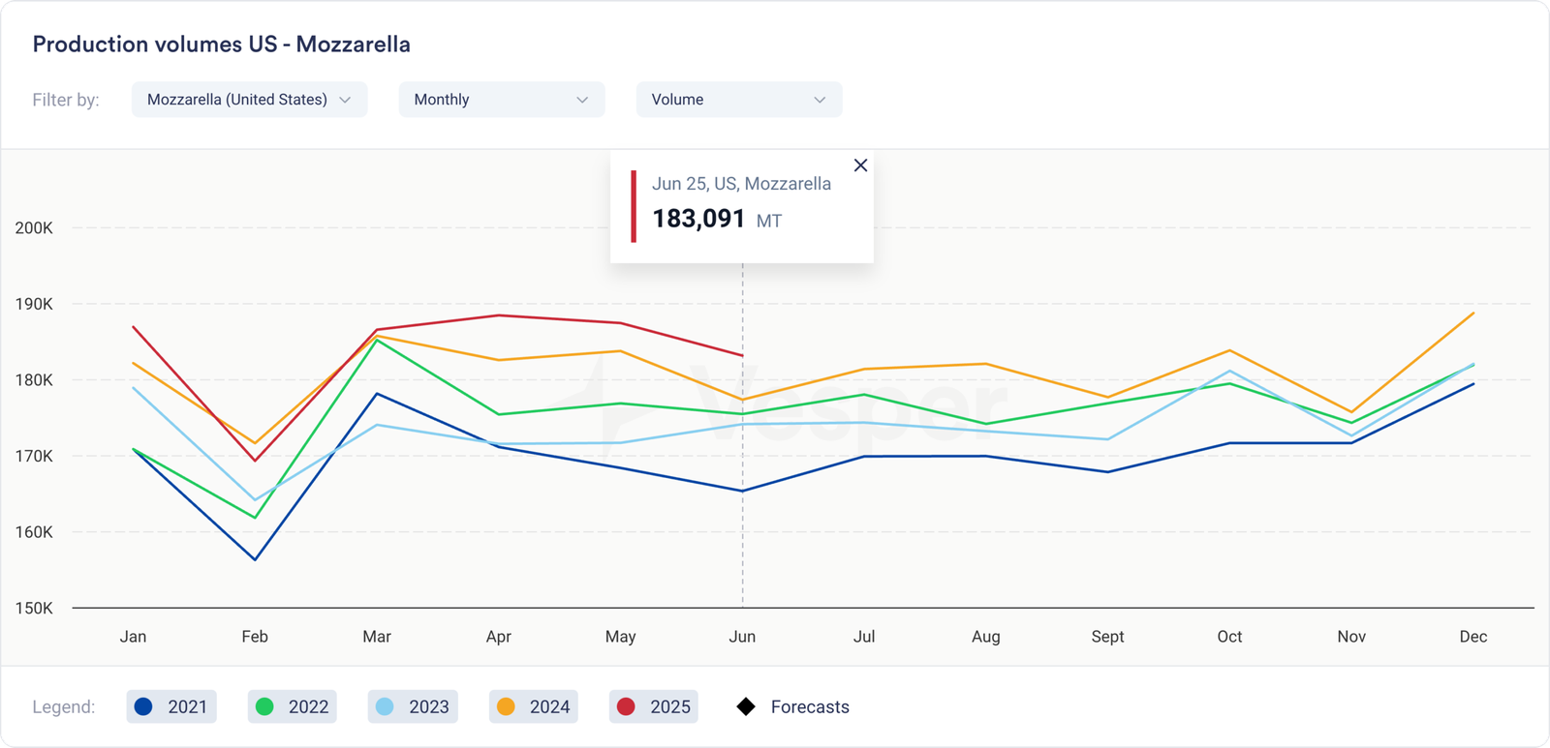Toggle the 2021 series in legend
Screen dimensions: 1550x748
click(x=171, y=706)
